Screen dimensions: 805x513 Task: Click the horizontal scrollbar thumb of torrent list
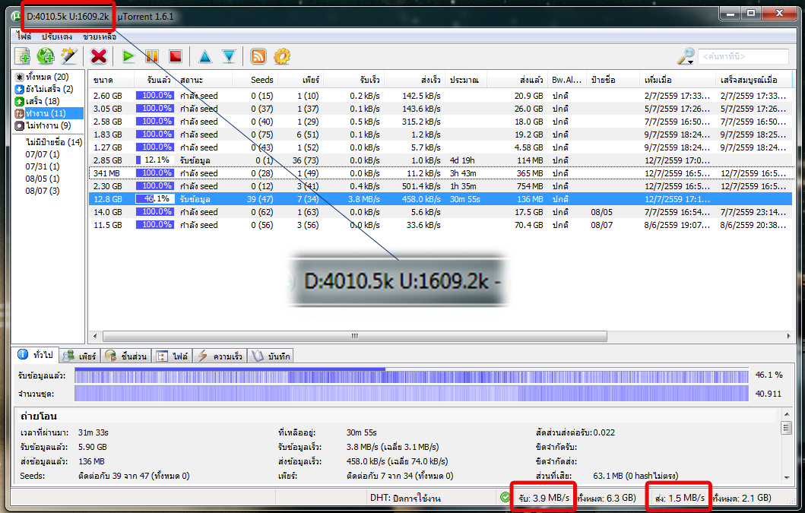[x=354, y=337]
